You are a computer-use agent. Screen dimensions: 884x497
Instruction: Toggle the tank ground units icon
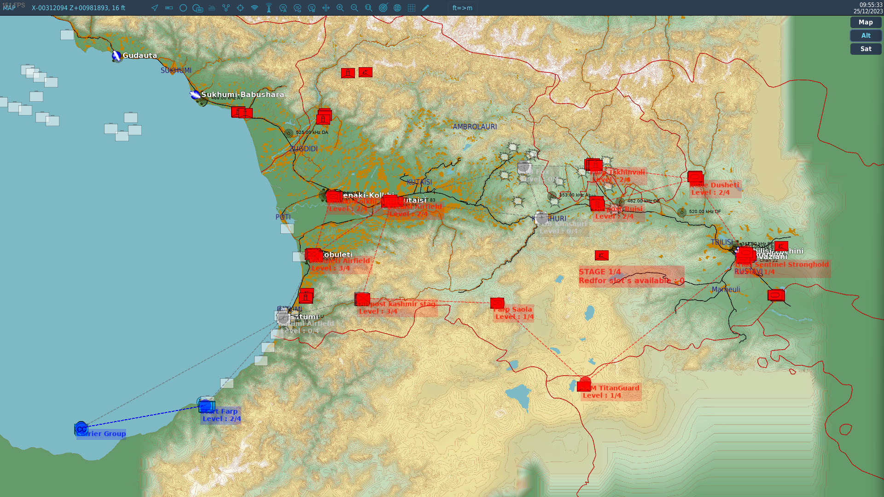(212, 8)
